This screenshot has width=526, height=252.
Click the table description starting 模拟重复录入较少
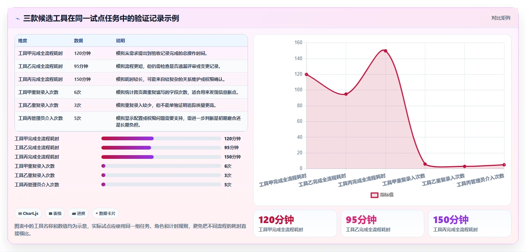click(x=166, y=105)
